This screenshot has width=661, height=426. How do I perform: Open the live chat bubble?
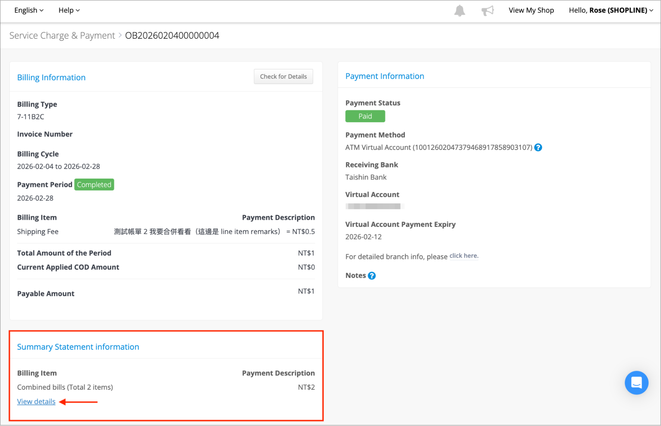pyautogui.click(x=637, y=383)
